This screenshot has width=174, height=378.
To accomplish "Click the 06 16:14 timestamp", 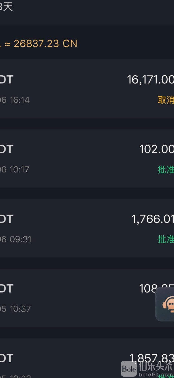I will [x=15, y=100].
